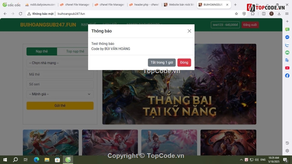Click the address bar URL buihoangsub247.fun
Screen dimensions: 292x164
pos(71,14)
